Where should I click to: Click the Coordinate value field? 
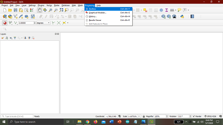point(111,116)
